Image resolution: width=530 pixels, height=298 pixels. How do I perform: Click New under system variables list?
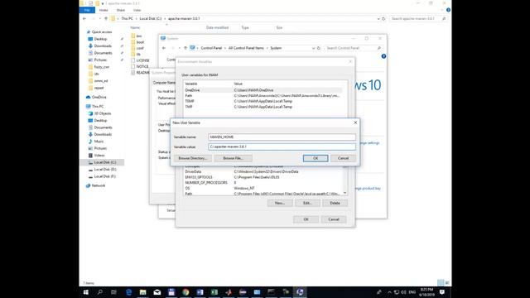(280, 203)
